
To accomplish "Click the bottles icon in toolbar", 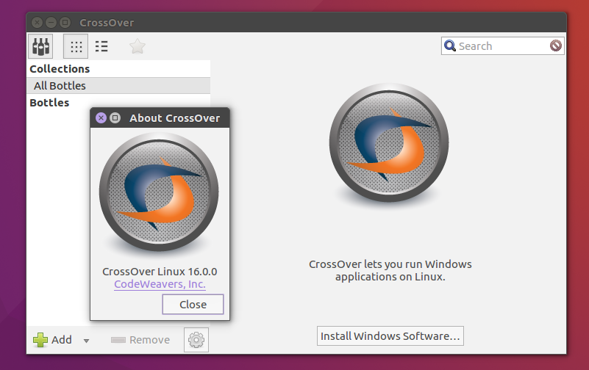I will click(40, 46).
